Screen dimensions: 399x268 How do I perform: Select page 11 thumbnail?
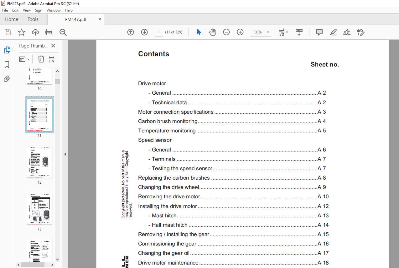tap(39, 115)
